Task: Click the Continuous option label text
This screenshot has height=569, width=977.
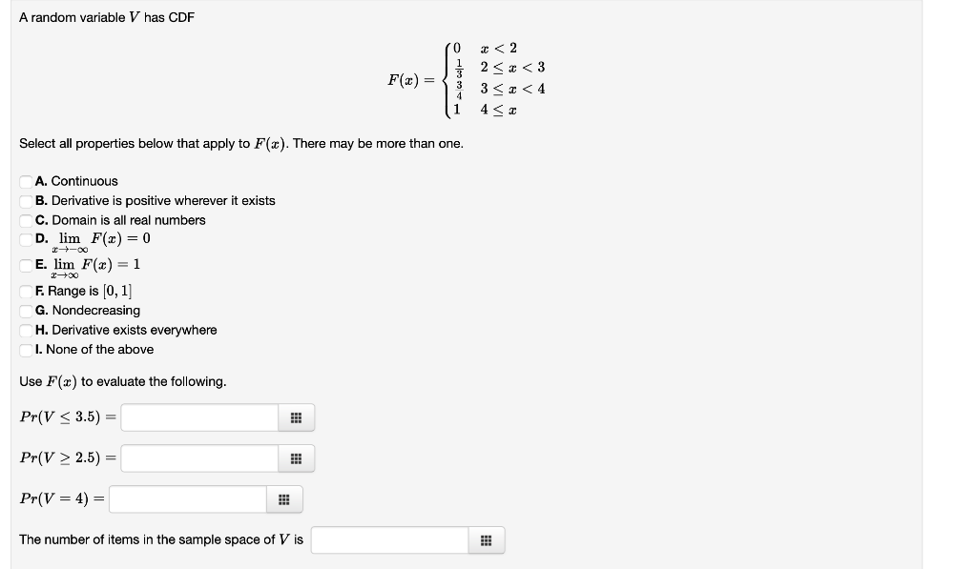Action: 78,181
